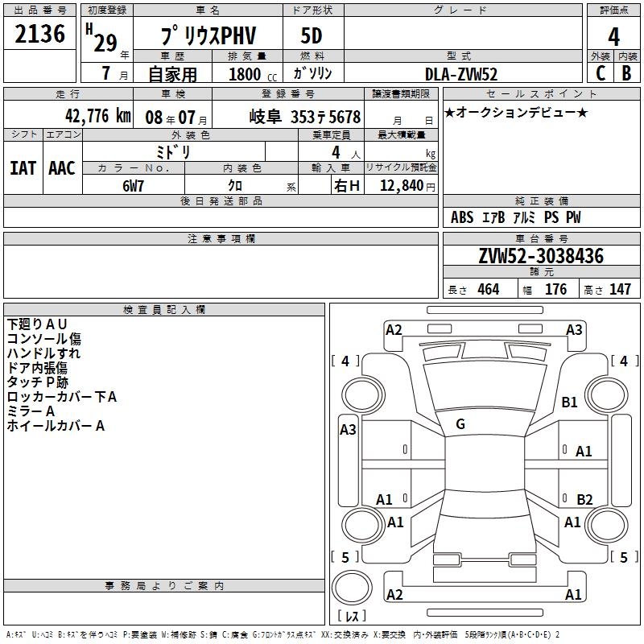Click the G windshield chip mark
Screen dimensions: 644x644
coord(460,424)
